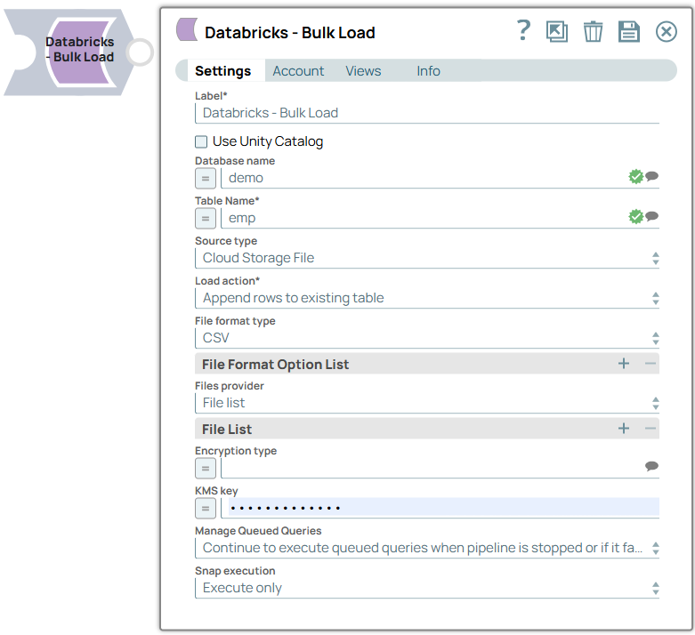Save settings with the floppy disk icon

(x=629, y=32)
